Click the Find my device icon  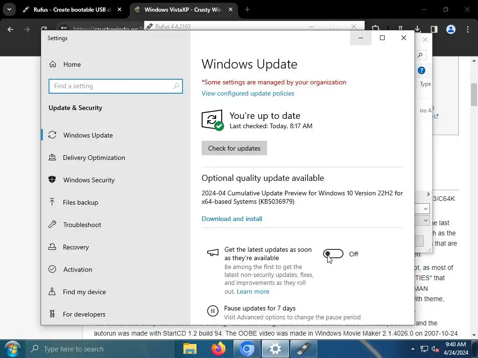pyautogui.click(x=52, y=292)
